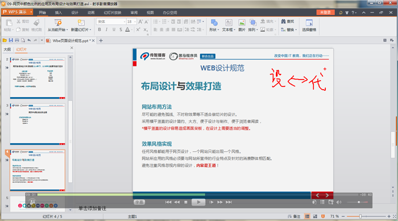Switch to the 插入 ribbon tab
Screen dimensions: 398x221
(x=59, y=12)
